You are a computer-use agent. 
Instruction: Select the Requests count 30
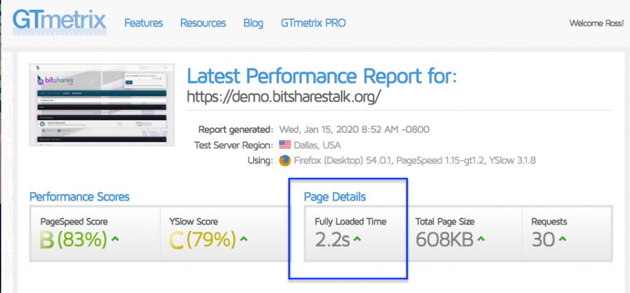[x=543, y=240]
